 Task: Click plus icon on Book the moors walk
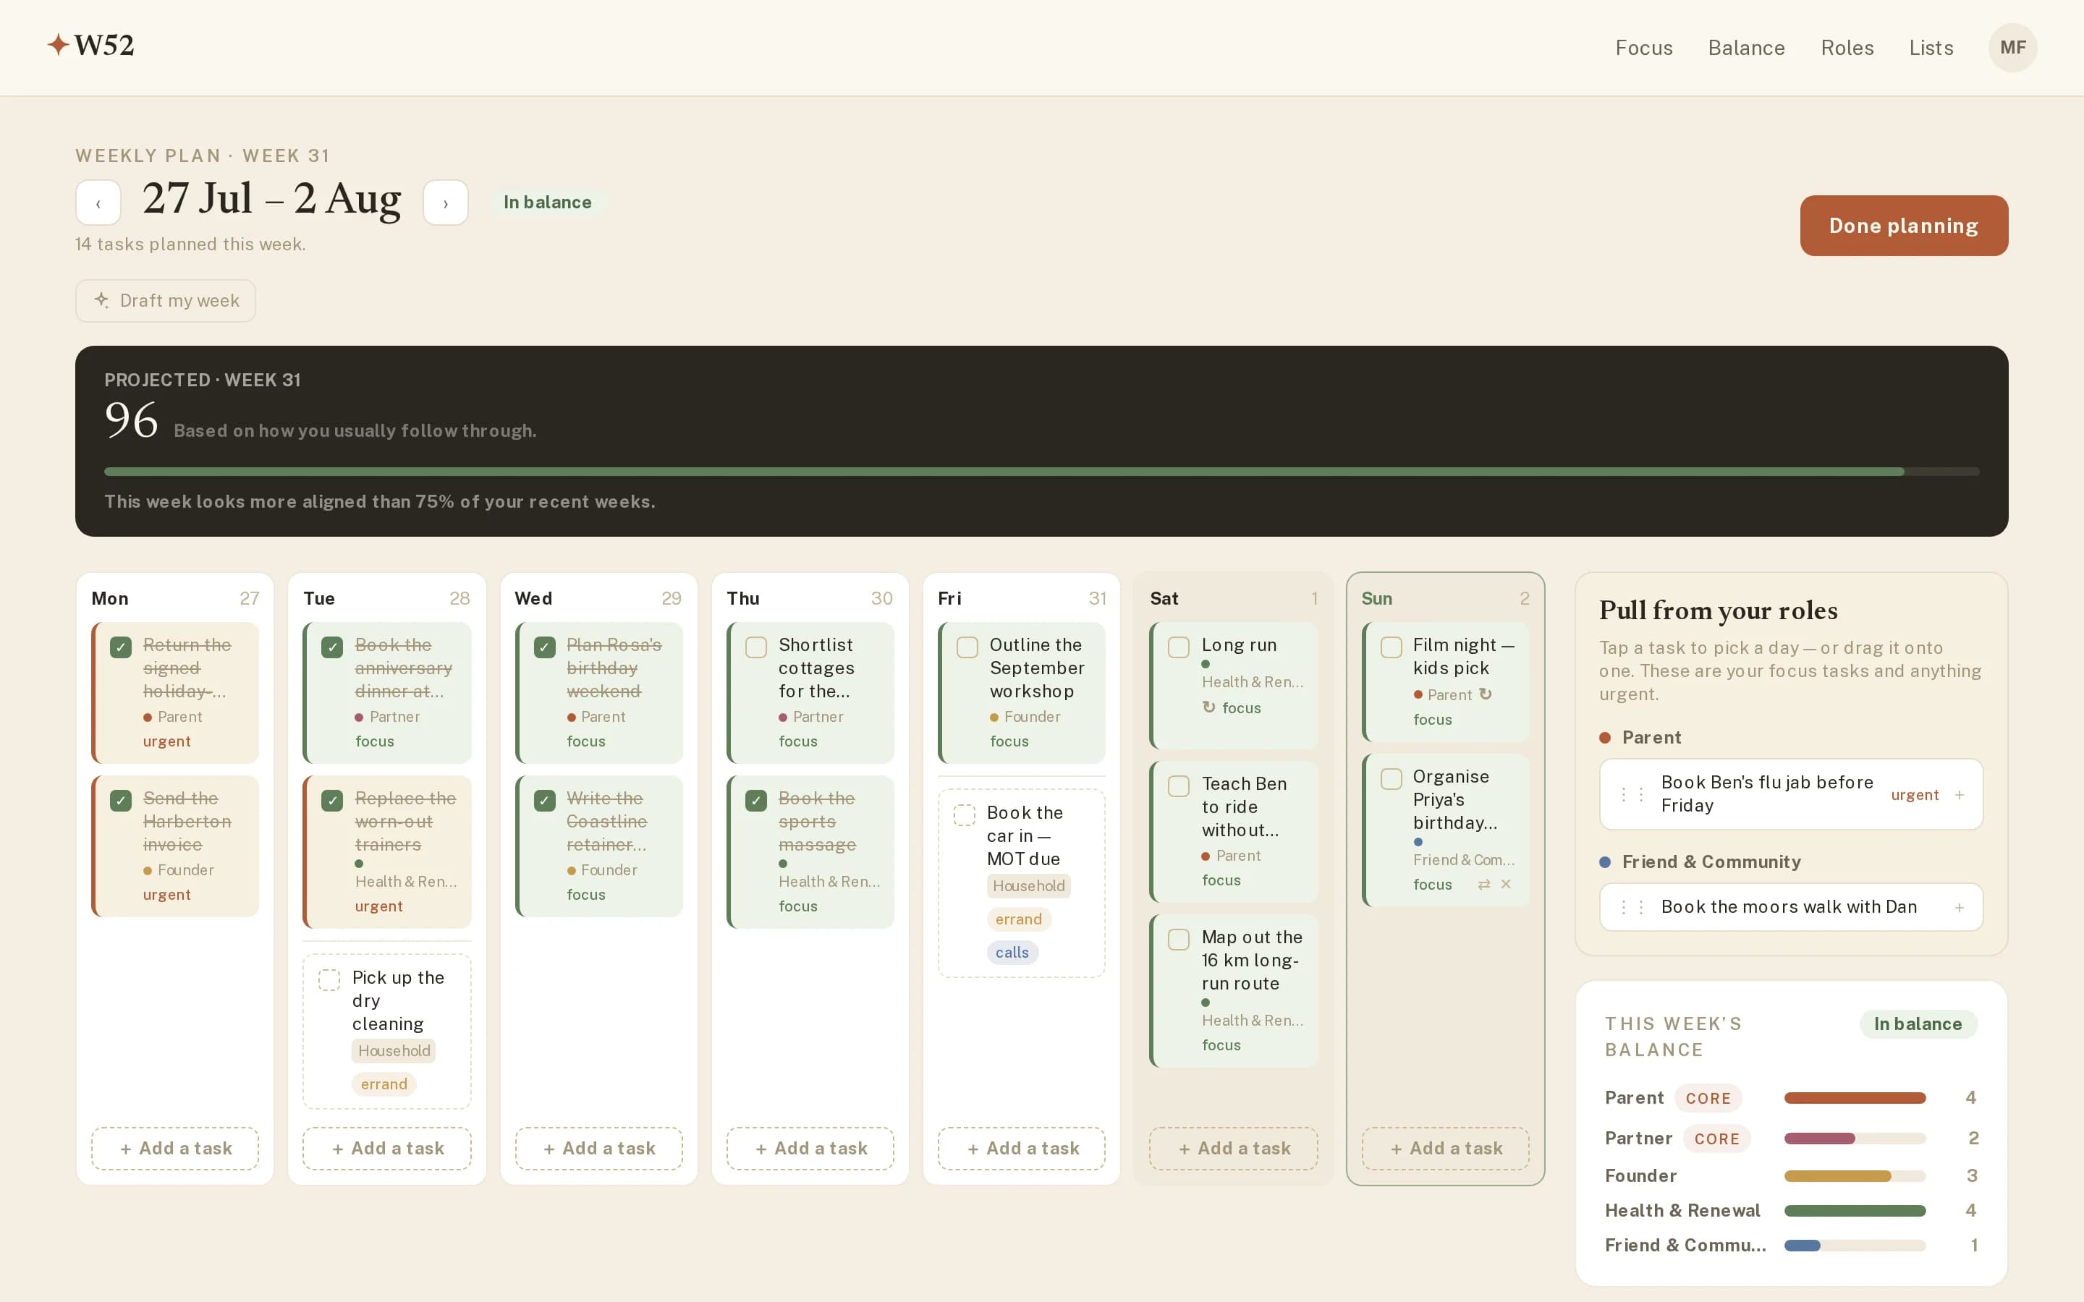pyautogui.click(x=1959, y=908)
